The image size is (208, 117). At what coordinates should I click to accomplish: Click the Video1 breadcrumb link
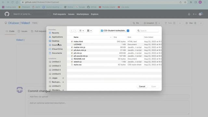point(20,40)
